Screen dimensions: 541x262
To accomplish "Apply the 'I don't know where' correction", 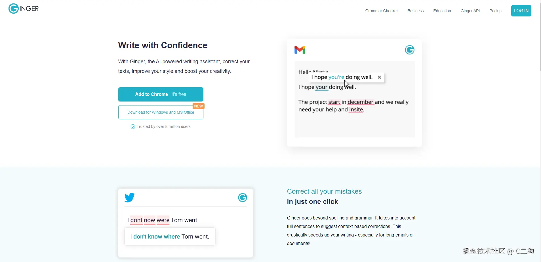I will (x=170, y=236).
